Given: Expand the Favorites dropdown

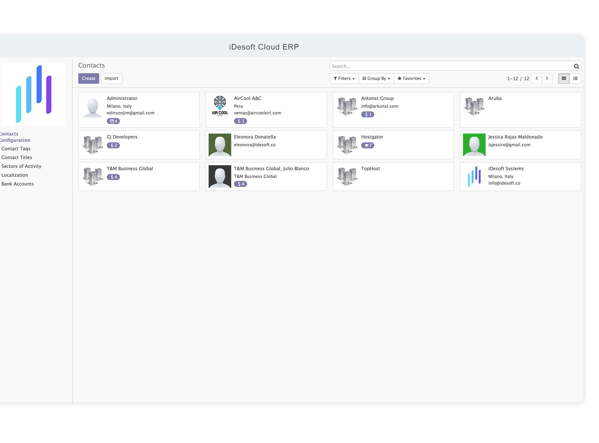Looking at the screenshot, I should (x=411, y=79).
